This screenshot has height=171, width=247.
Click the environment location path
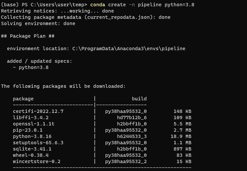click(129, 49)
